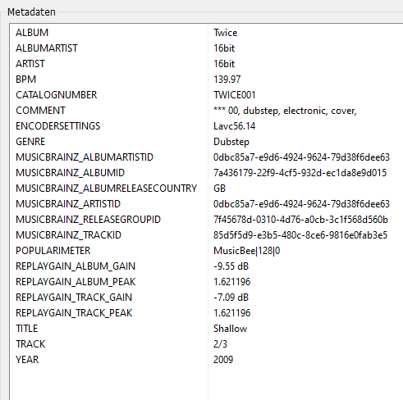Select the CATALOGNUMBER value TWICE001
The width and height of the screenshot is (403, 400).
click(x=235, y=95)
